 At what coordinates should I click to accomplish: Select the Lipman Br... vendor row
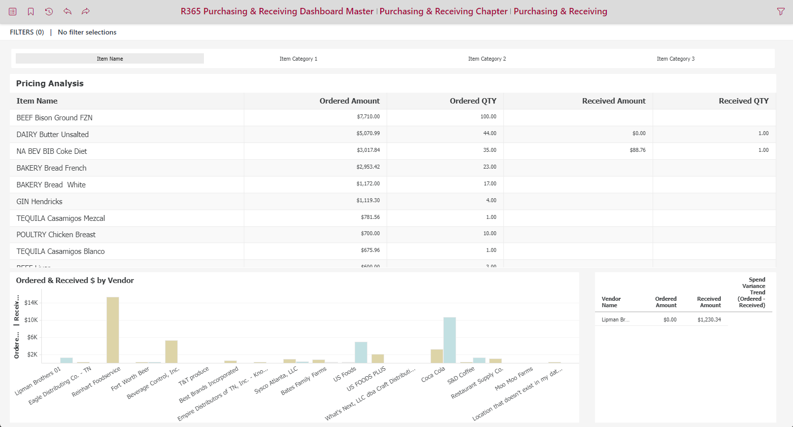click(661, 320)
